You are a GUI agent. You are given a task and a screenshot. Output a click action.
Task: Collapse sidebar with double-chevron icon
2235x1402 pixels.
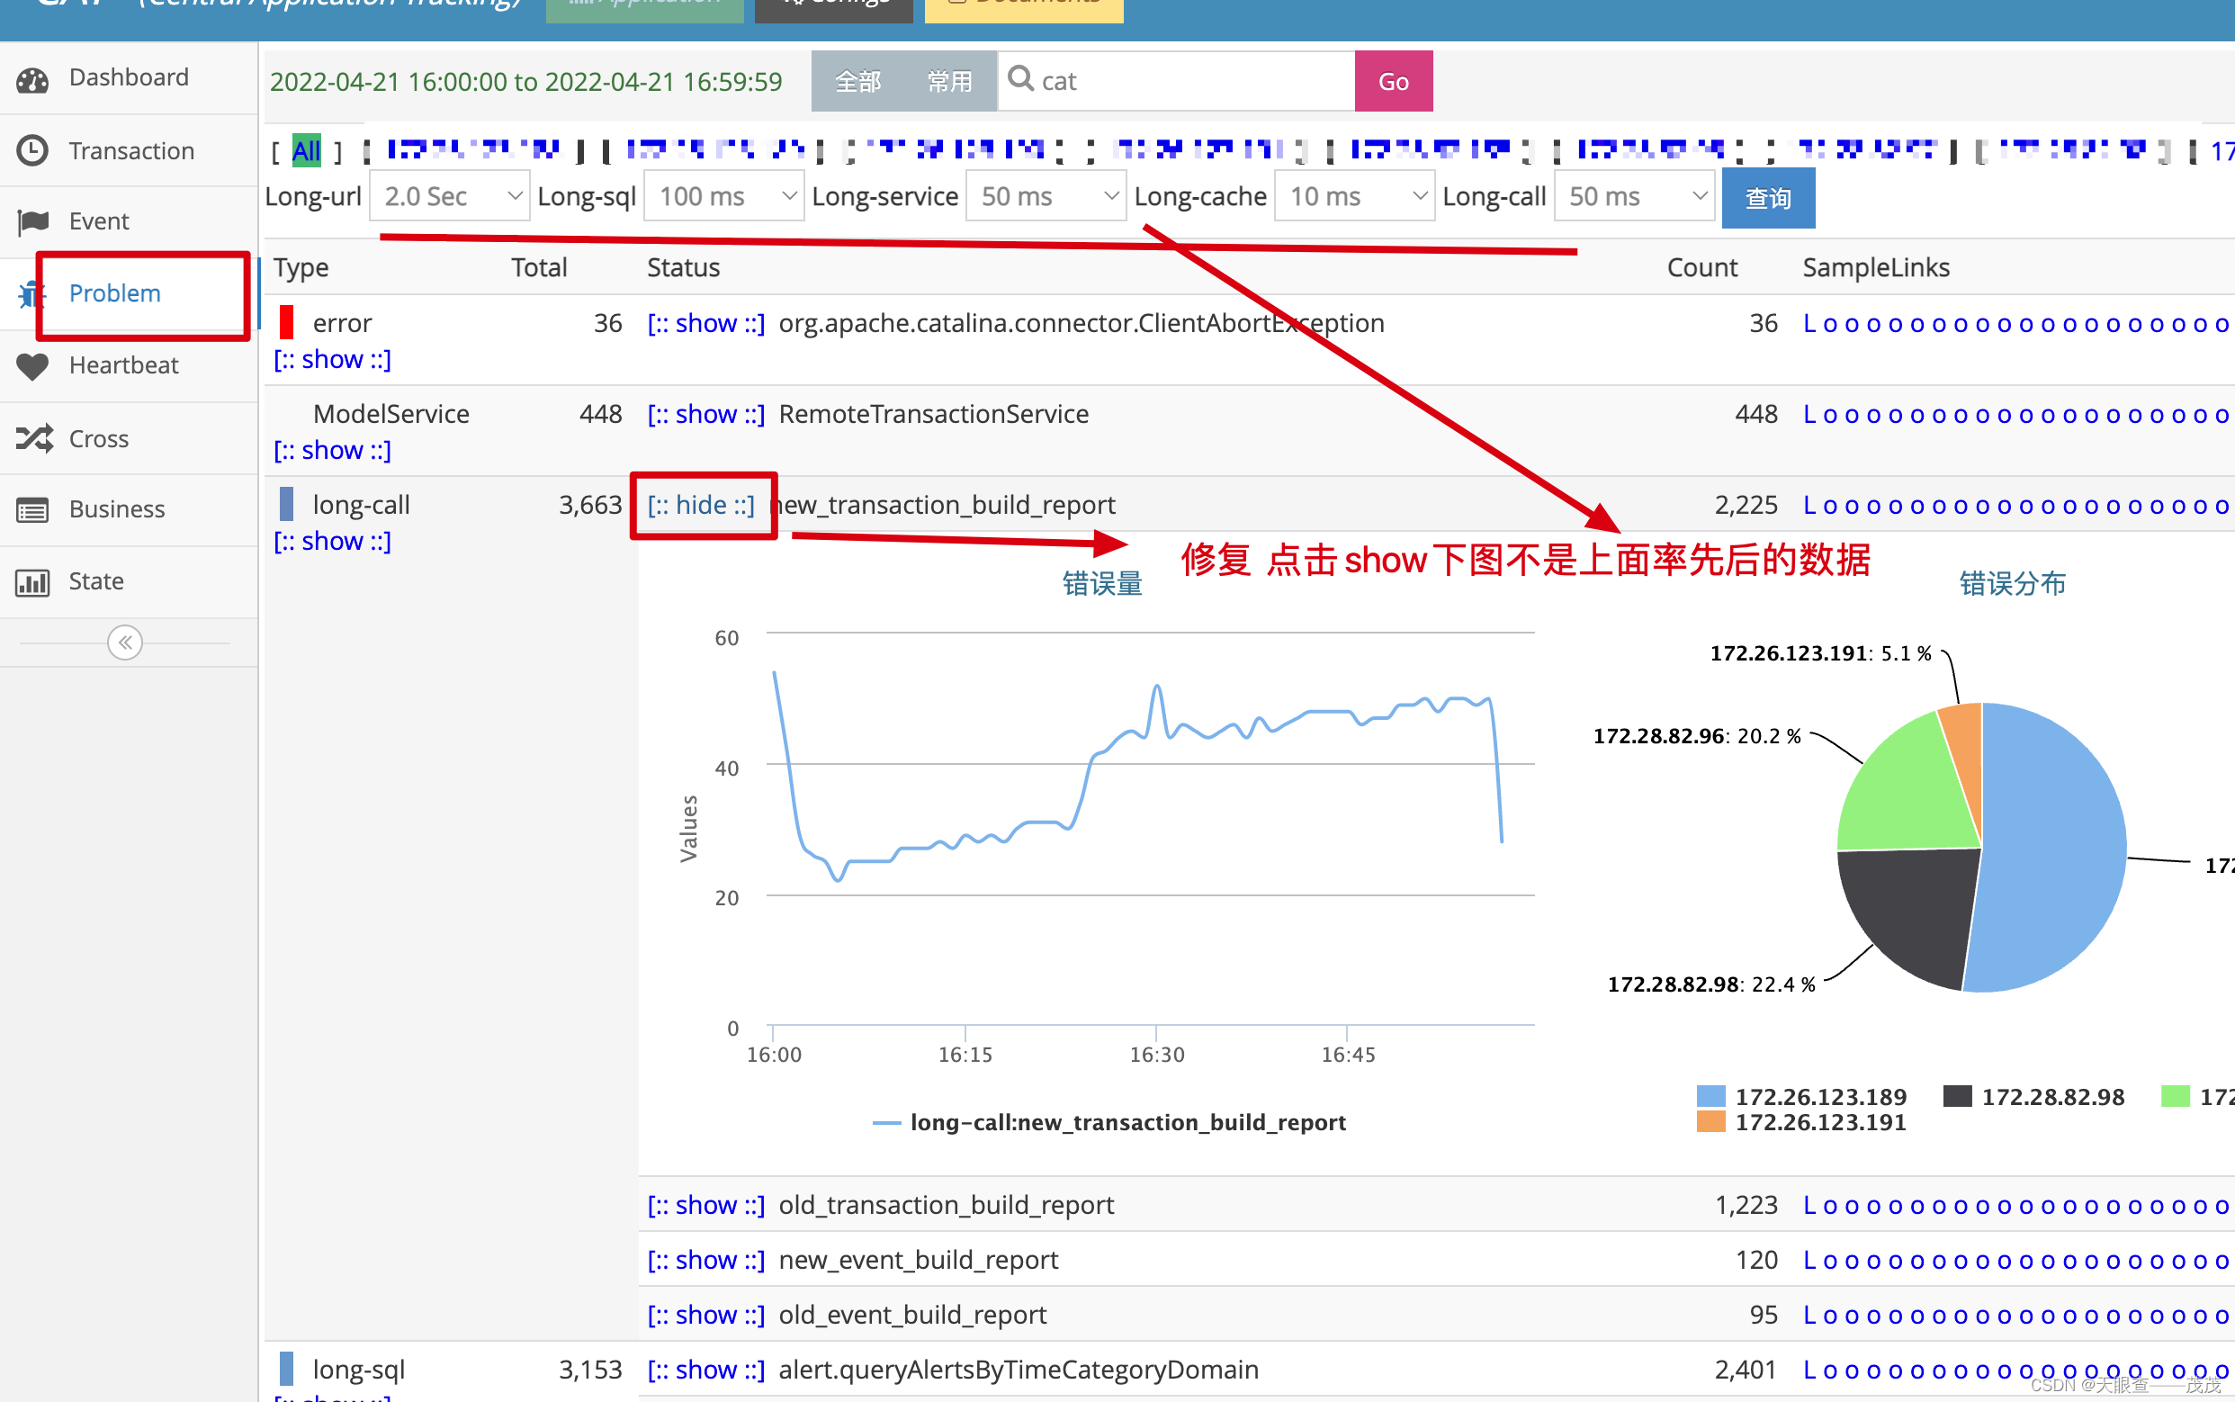pyautogui.click(x=124, y=642)
